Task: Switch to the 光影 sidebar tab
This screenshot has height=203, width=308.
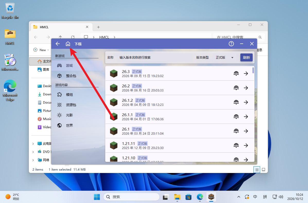Action: (x=77, y=115)
